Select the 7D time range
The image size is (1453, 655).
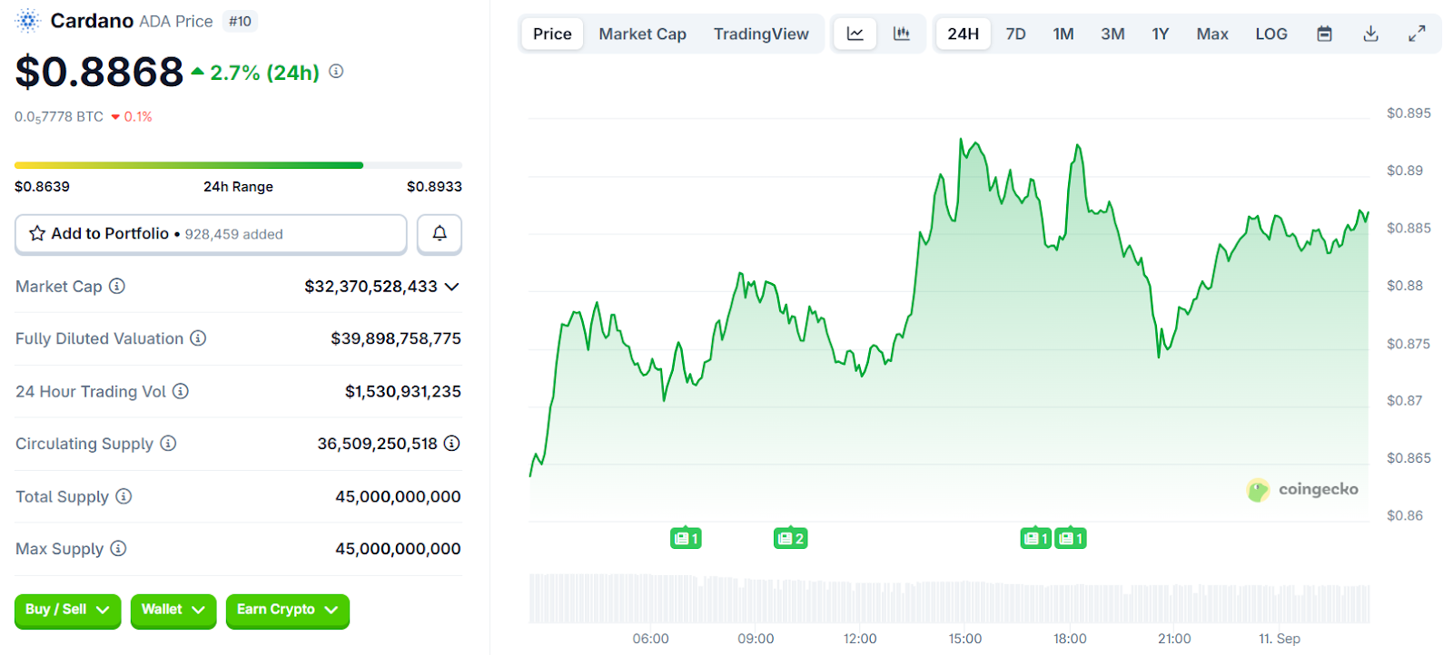pos(1015,34)
